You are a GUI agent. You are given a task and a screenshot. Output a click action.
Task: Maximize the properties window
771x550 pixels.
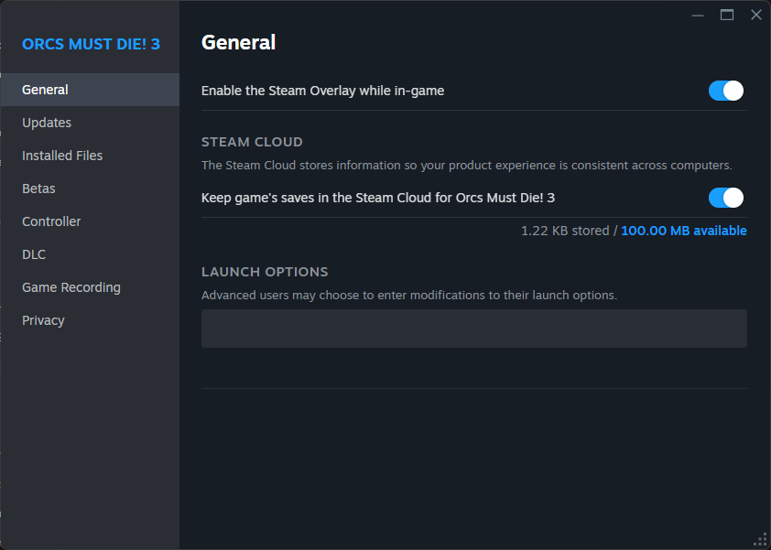pos(727,16)
